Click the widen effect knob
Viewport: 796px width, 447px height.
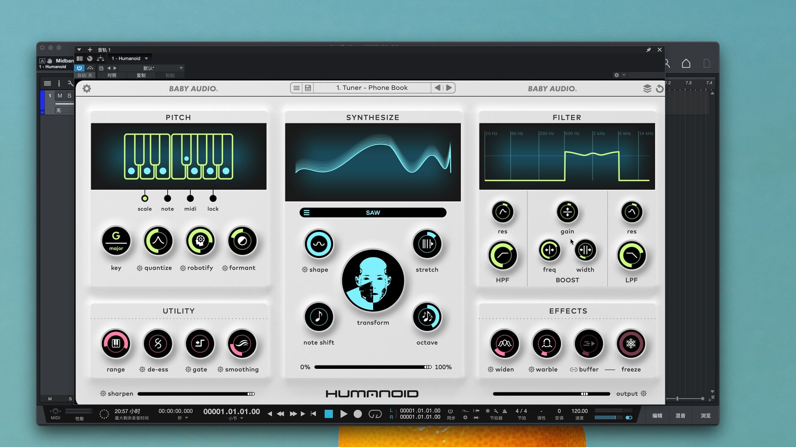pyautogui.click(x=505, y=344)
